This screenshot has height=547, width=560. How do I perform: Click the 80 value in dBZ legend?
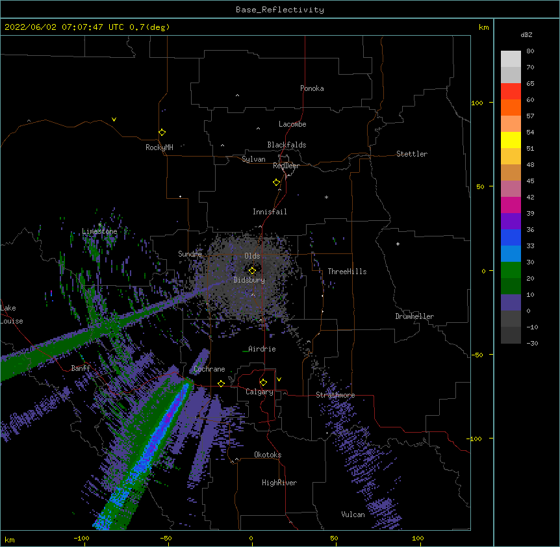pos(530,51)
